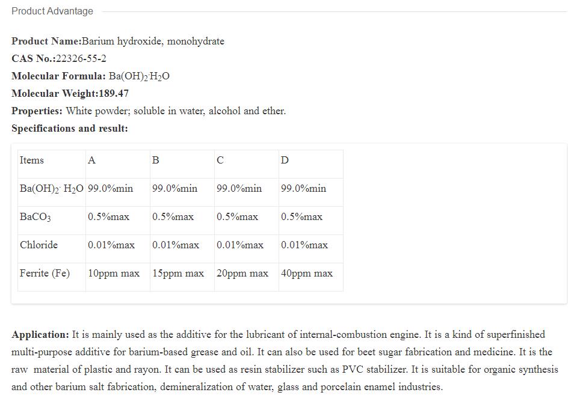Image resolution: width=568 pixels, height=419 pixels.
Task: Click the Barium hydroxide, monohydrate product name
Action: [x=153, y=41]
